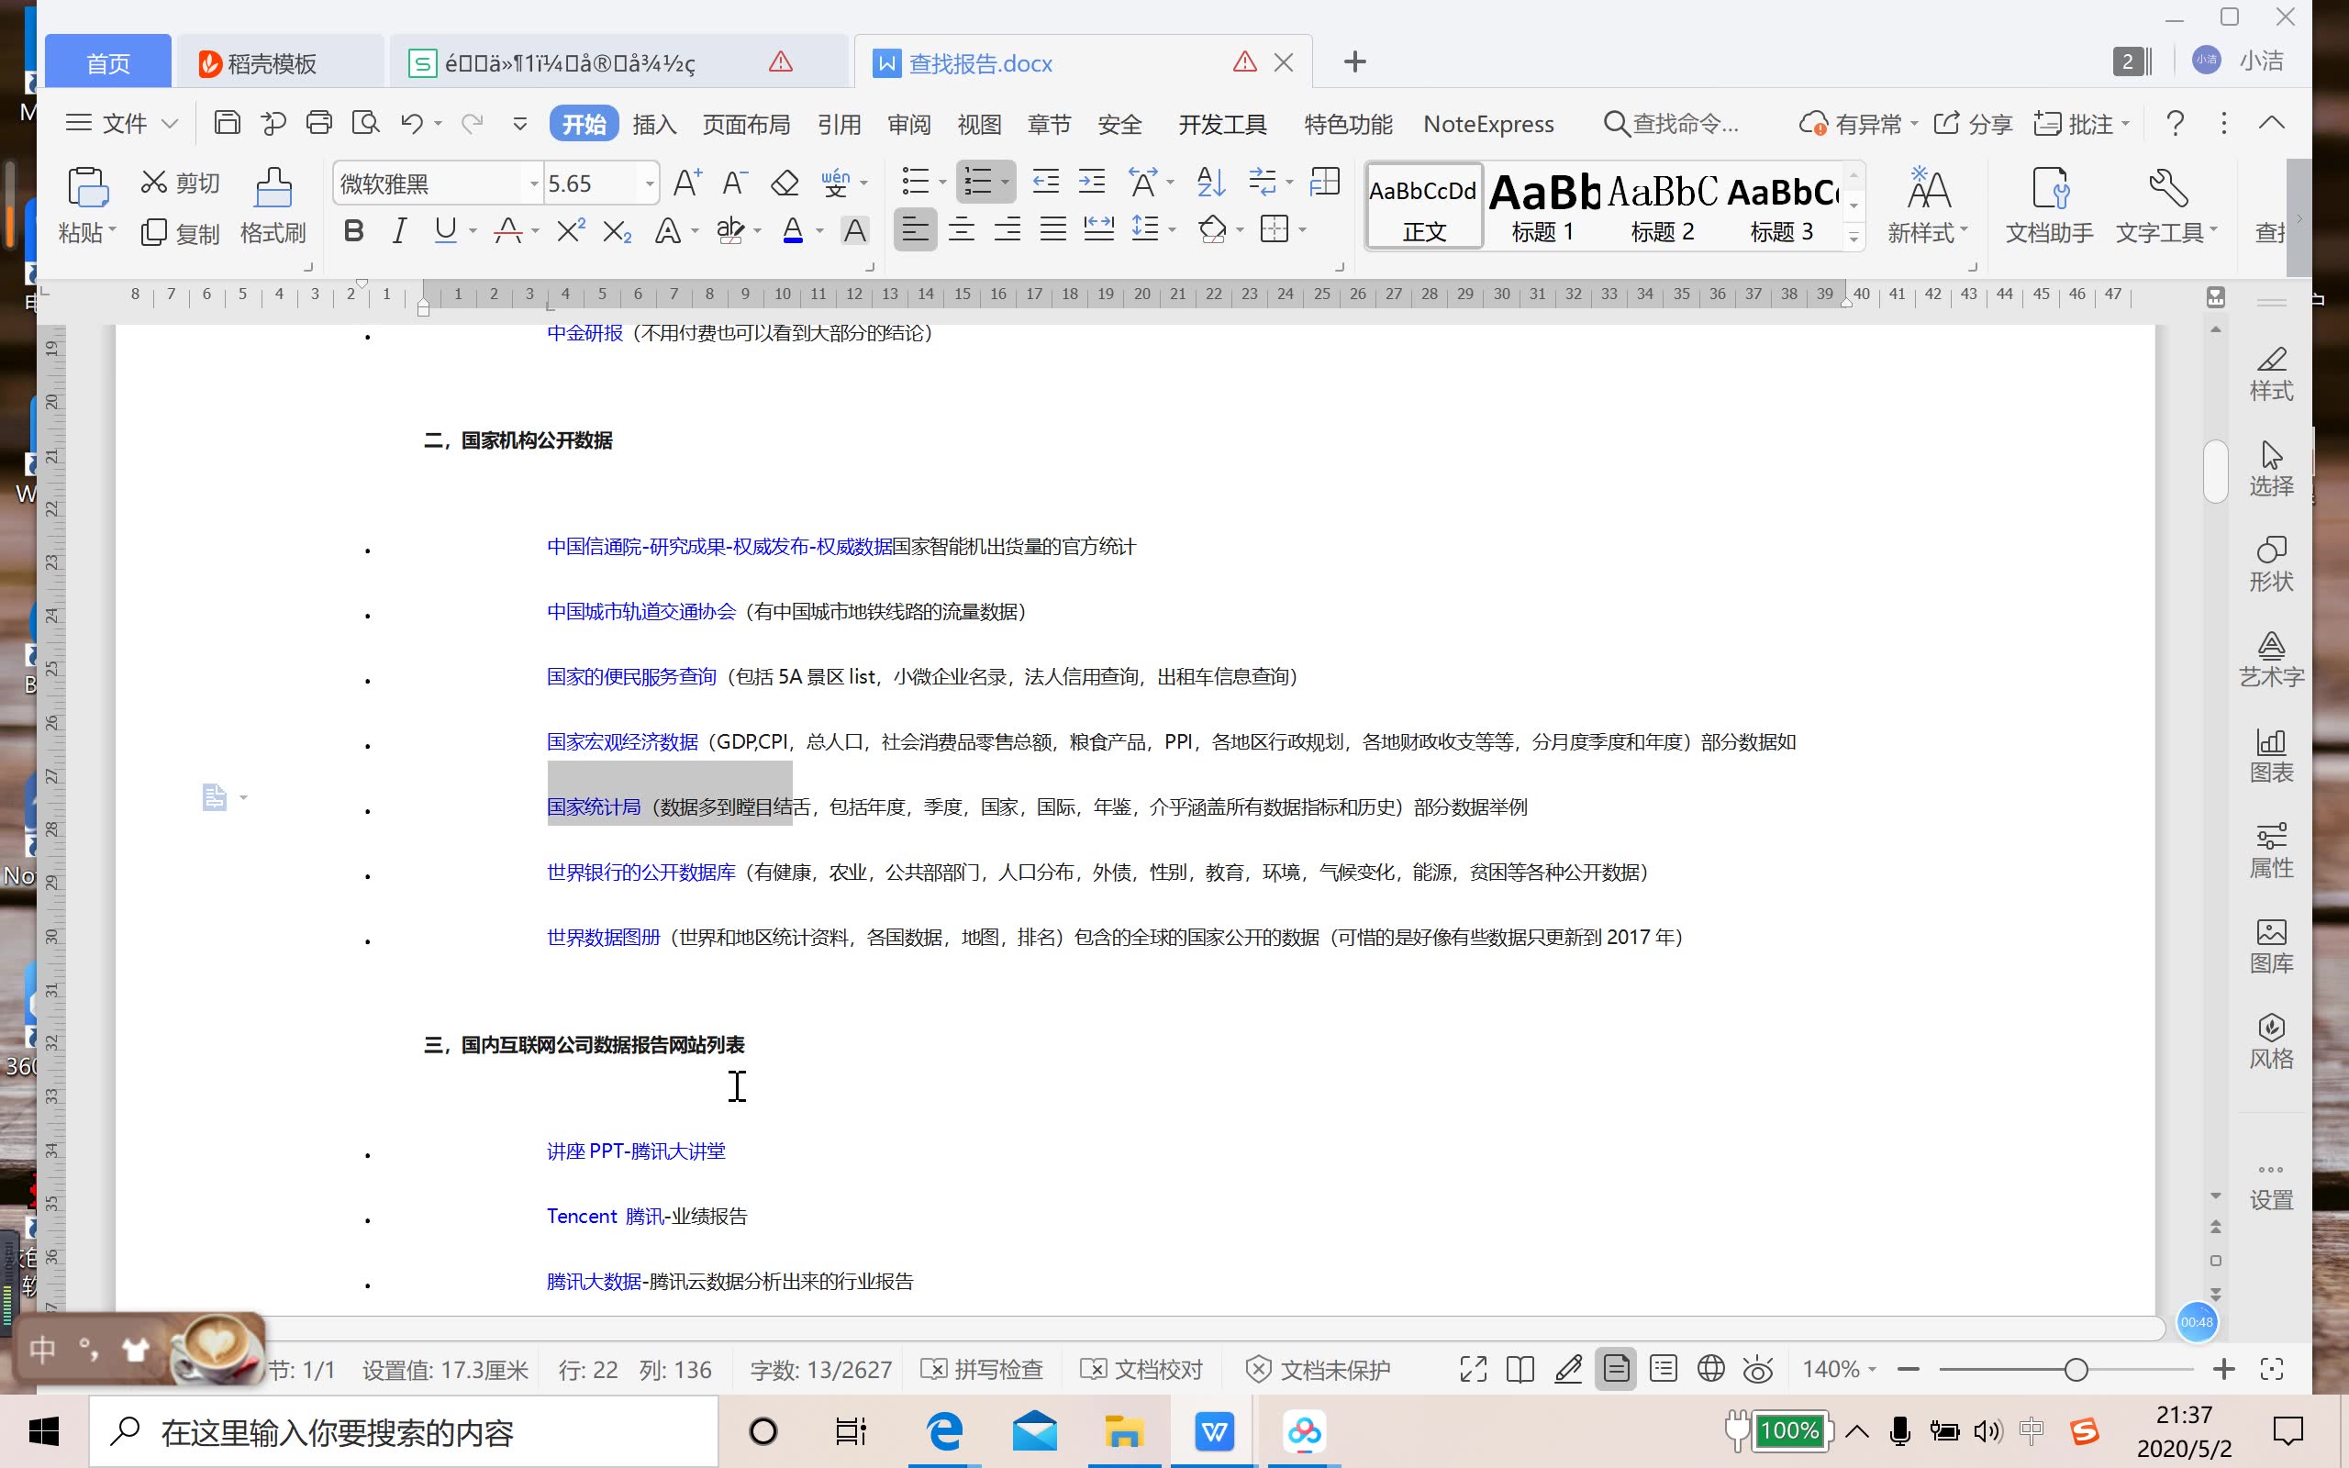Open Print Preview icon

366,123
